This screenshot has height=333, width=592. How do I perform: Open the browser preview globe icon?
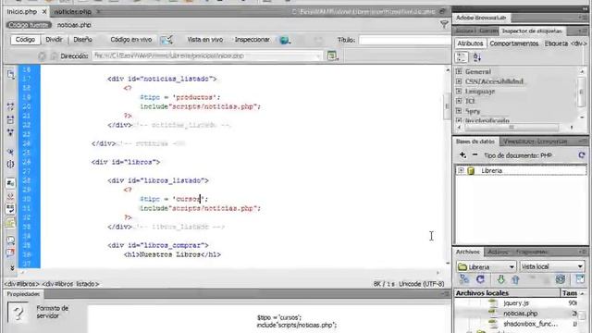(285, 40)
